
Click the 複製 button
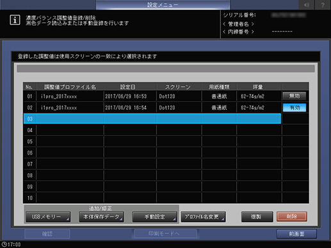point(257,217)
